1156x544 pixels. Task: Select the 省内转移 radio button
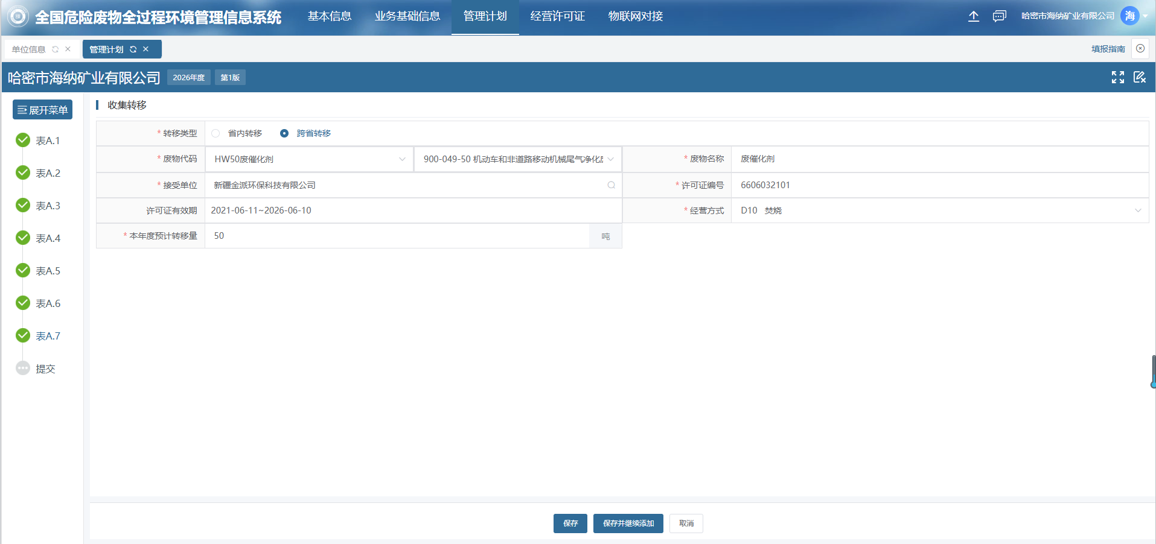click(216, 133)
